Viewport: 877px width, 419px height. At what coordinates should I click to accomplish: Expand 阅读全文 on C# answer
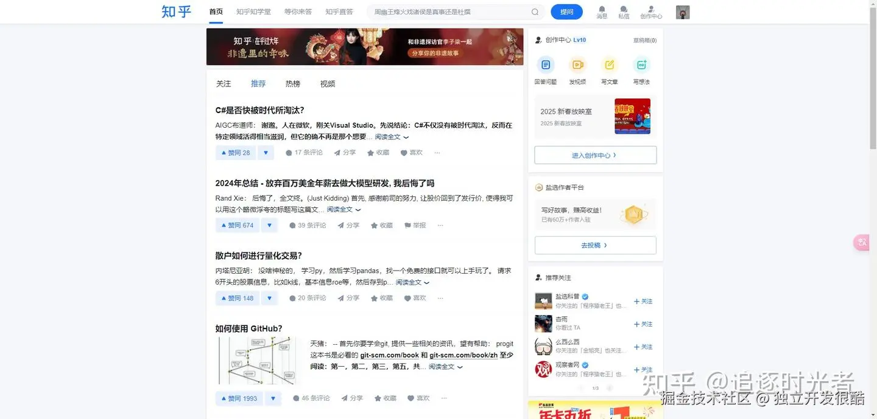pyautogui.click(x=392, y=137)
